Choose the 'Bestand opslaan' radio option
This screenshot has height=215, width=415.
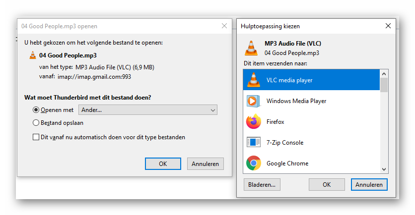point(36,122)
